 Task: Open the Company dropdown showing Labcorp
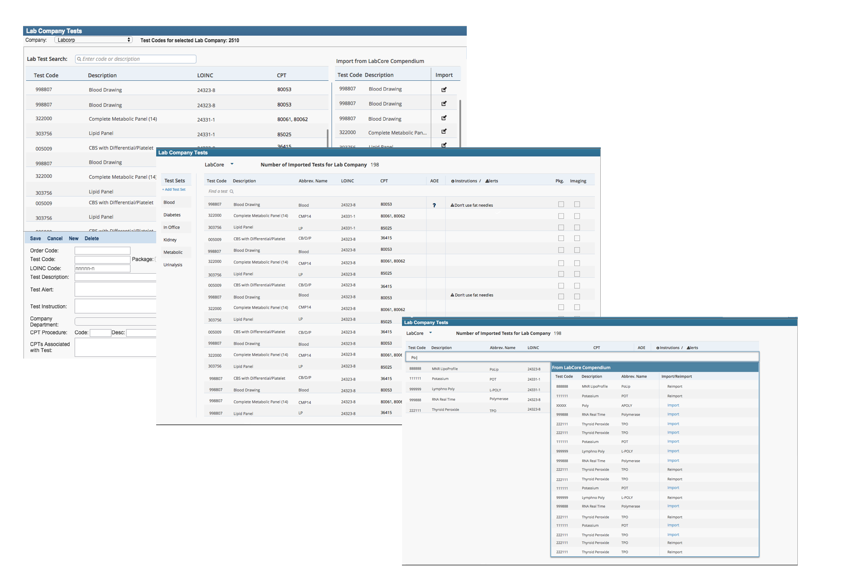coord(93,40)
